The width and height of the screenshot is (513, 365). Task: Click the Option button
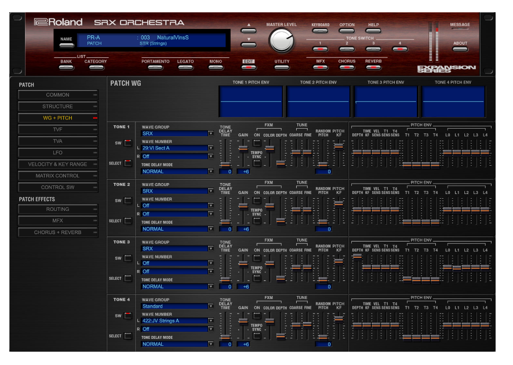pyautogui.click(x=347, y=31)
